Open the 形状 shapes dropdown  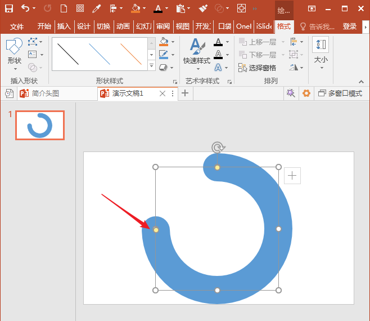click(x=15, y=54)
